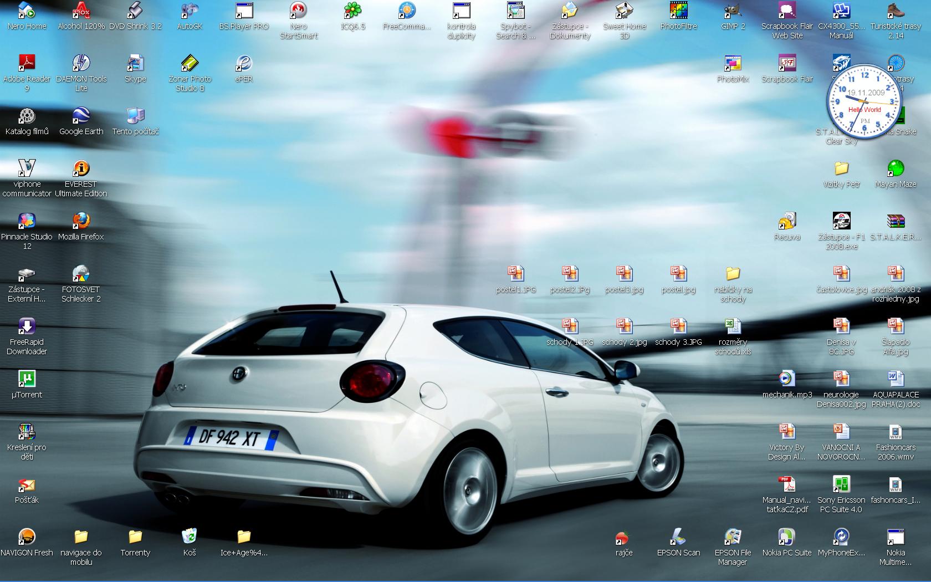931x582 pixels.
Task: Click the DAEMON Tools Lite icon
Action: (x=81, y=63)
